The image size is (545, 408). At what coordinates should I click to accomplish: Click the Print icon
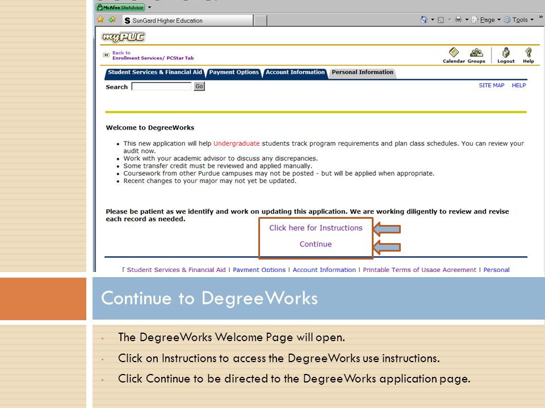pos(459,20)
